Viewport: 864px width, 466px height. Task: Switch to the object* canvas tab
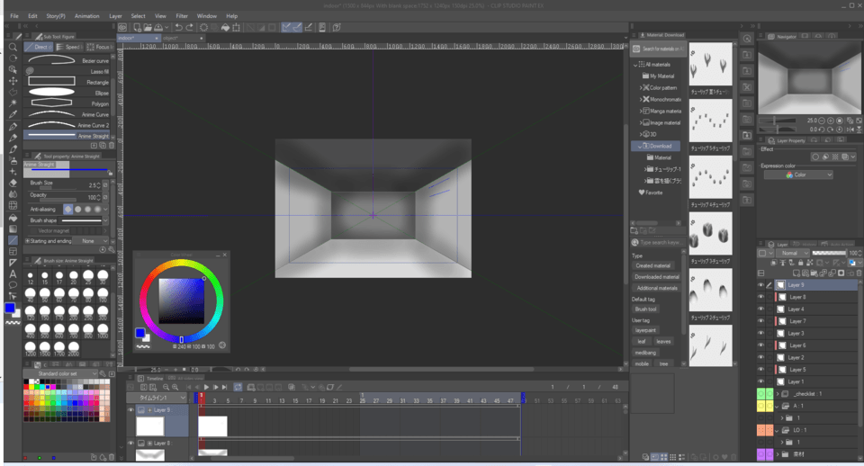click(x=183, y=38)
